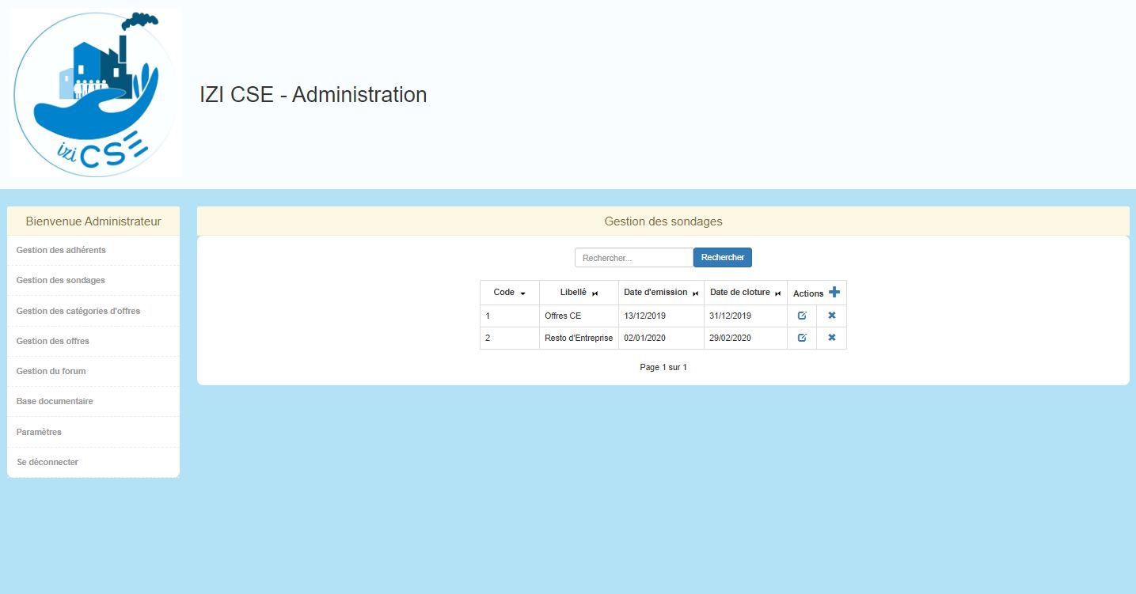1136x594 pixels.
Task: Open Gestion des catégories d'offres
Action: (x=78, y=311)
